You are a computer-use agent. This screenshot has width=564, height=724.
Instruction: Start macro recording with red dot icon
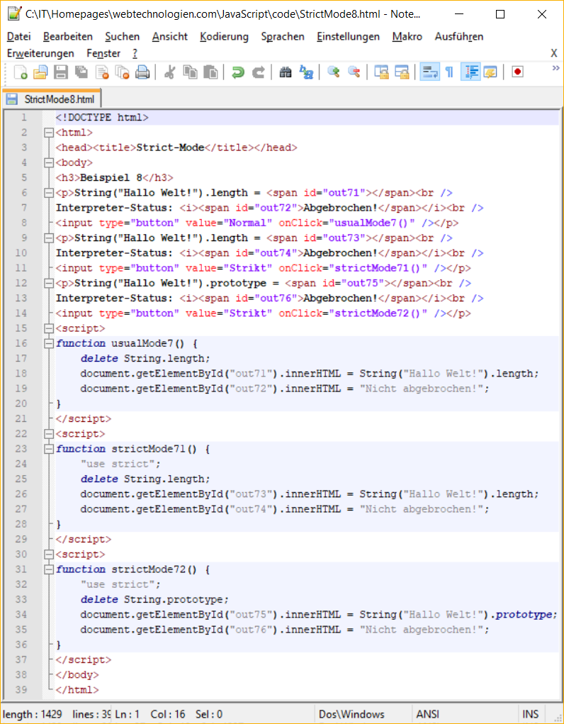pyautogui.click(x=517, y=72)
